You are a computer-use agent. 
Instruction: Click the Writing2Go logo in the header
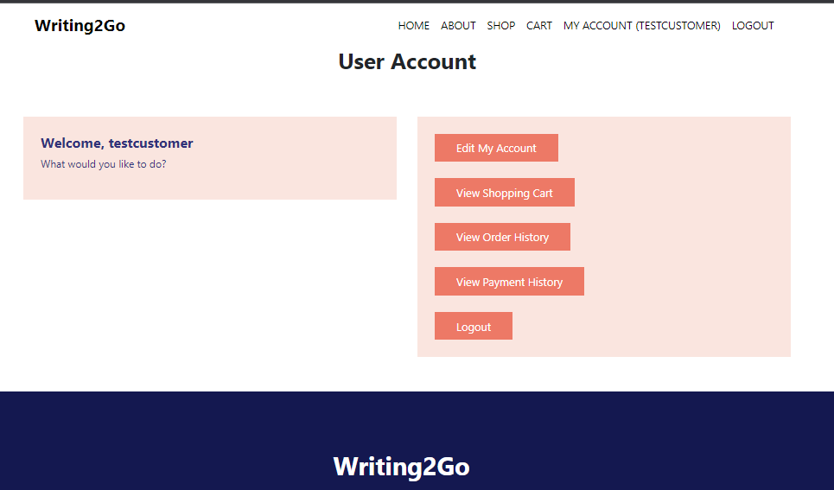click(x=80, y=26)
